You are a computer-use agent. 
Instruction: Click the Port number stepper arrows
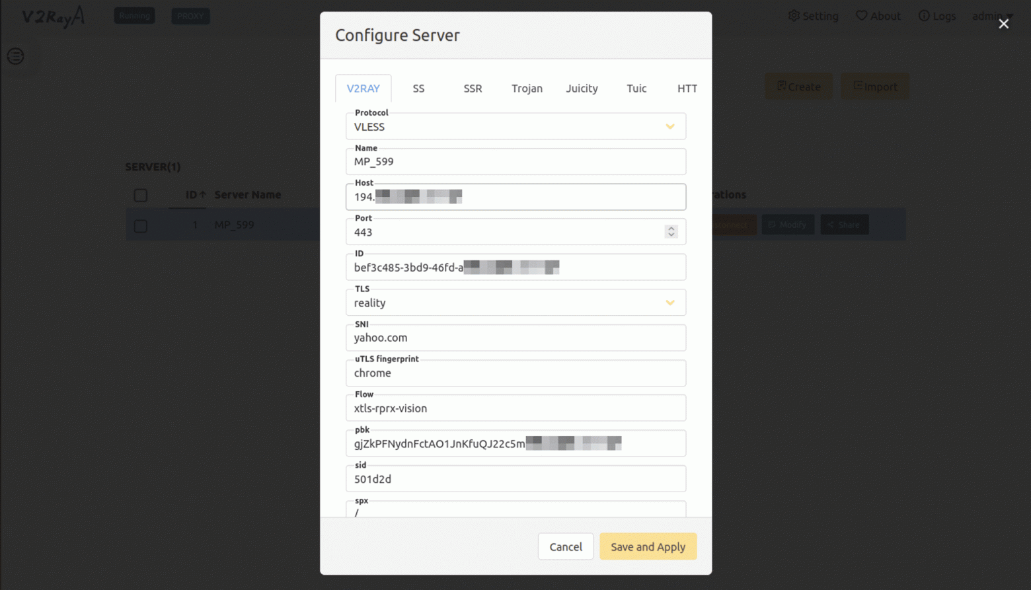pos(671,232)
